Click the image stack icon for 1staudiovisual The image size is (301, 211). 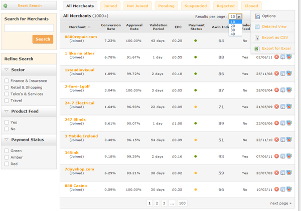pos(289,73)
